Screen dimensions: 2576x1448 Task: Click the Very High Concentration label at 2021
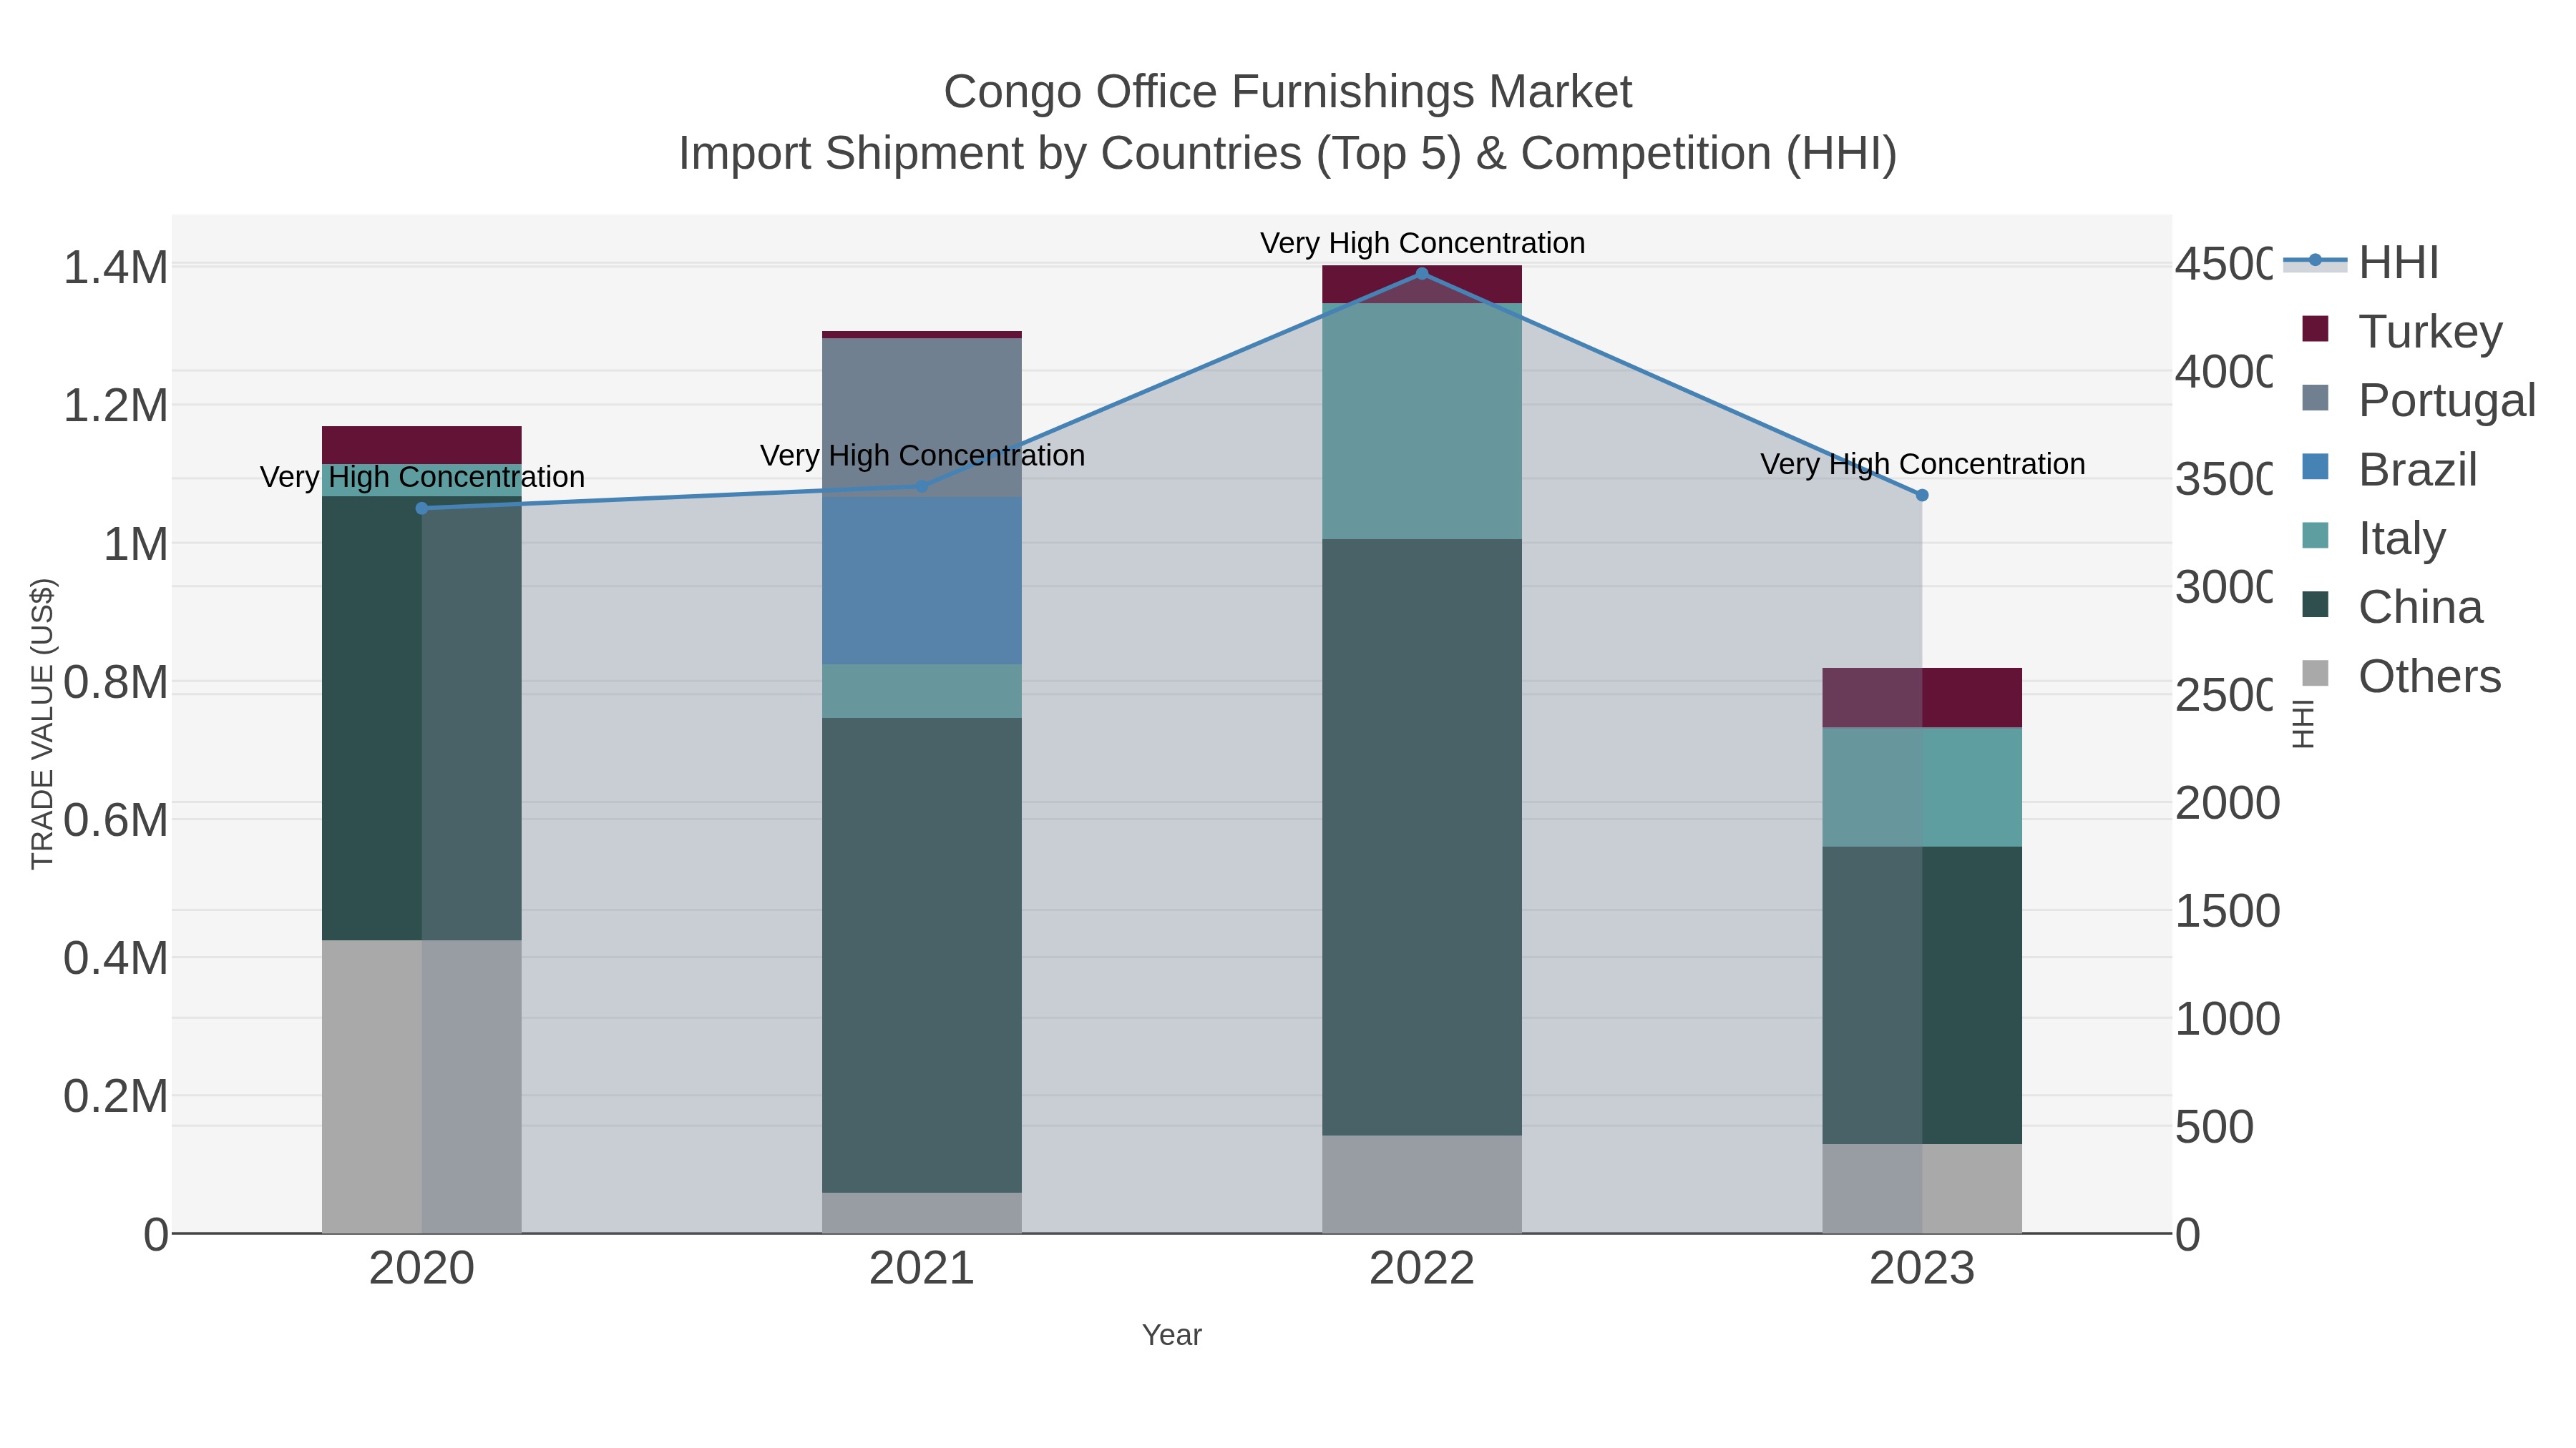(922, 455)
